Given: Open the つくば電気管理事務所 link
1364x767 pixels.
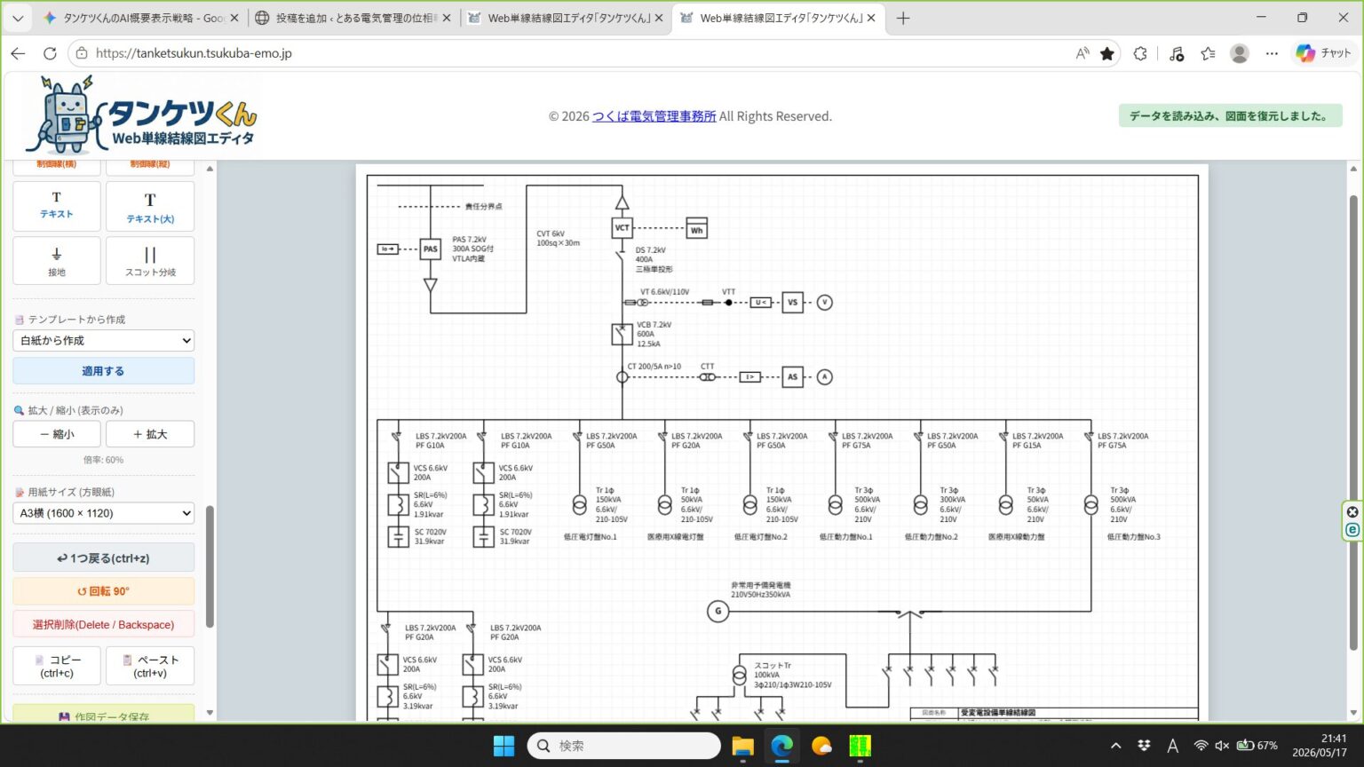Looking at the screenshot, I should pos(654,116).
